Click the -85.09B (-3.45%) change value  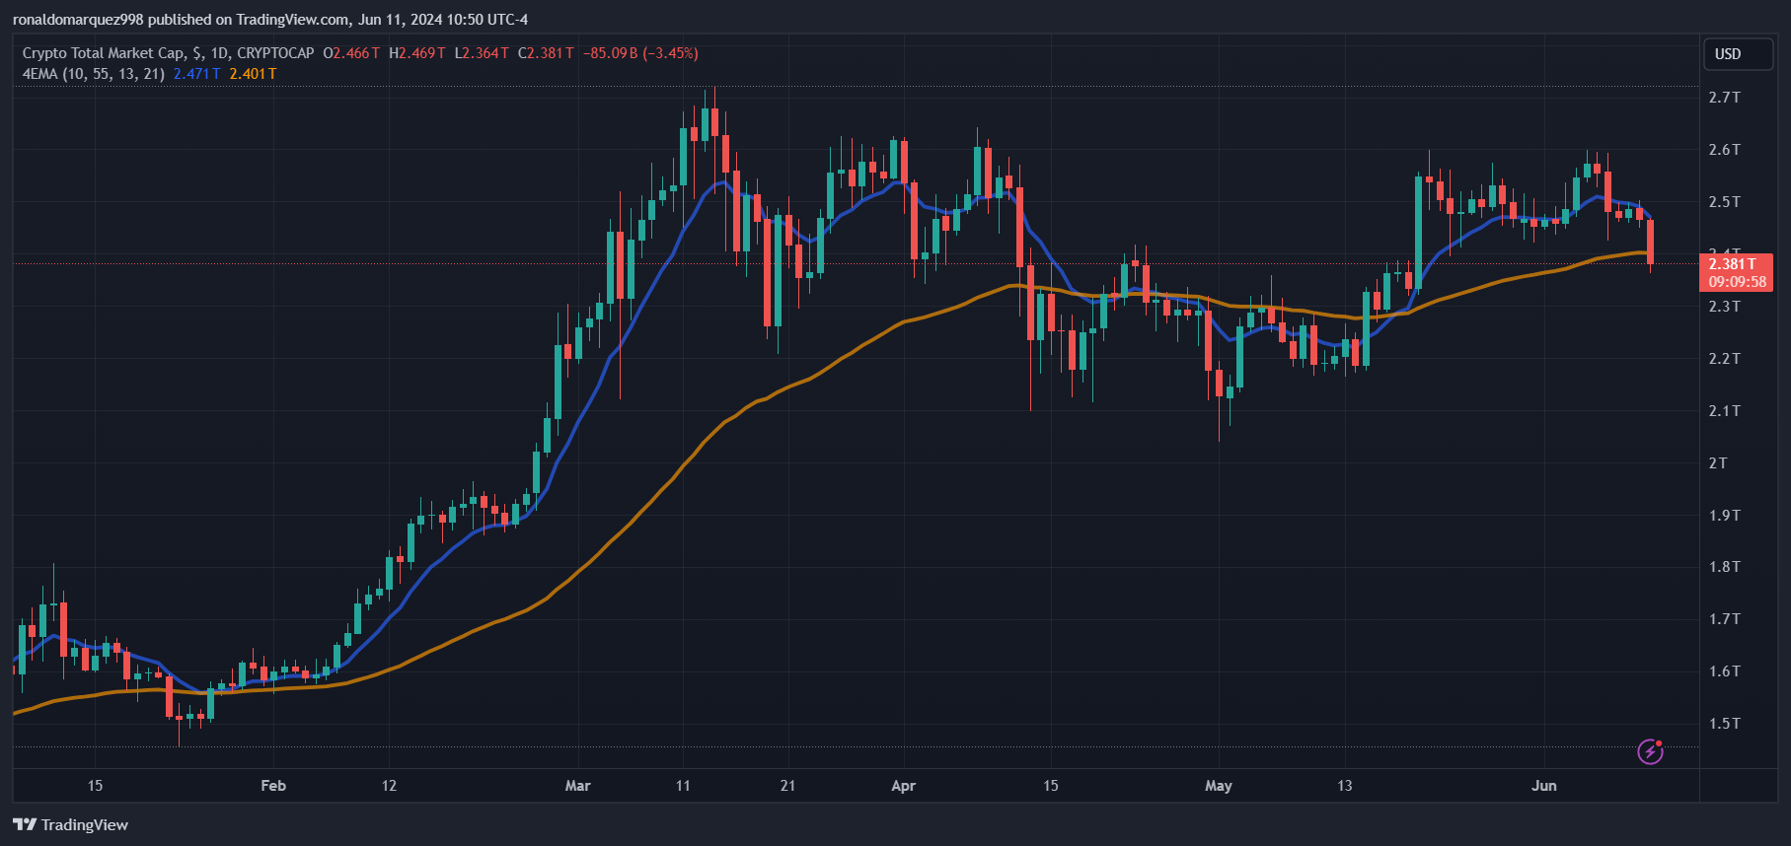pyautogui.click(x=640, y=53)
